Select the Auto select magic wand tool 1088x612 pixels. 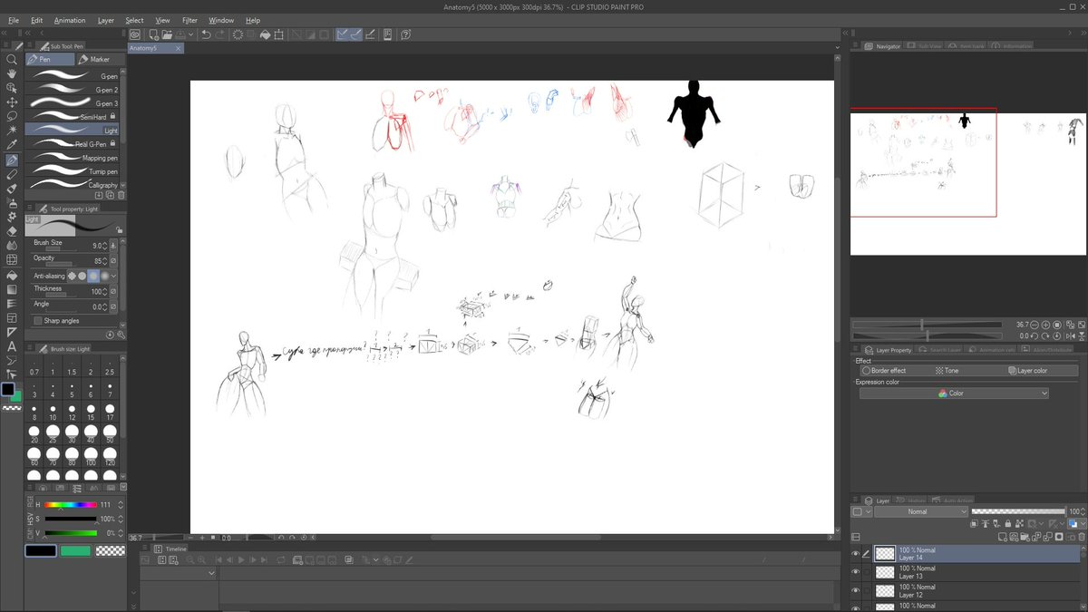[12, 130]
